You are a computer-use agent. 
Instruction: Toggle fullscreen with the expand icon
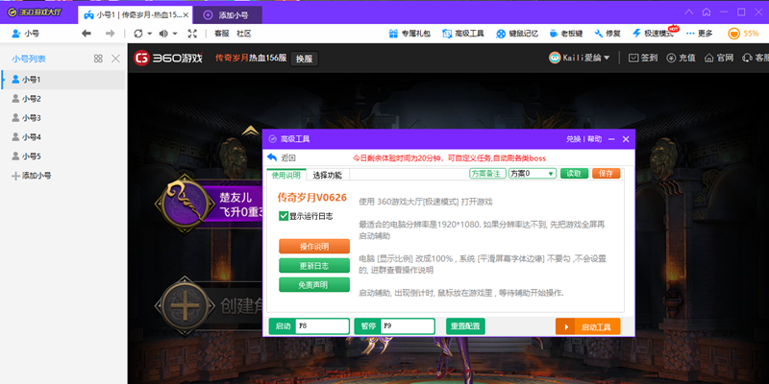click(192, 34)
